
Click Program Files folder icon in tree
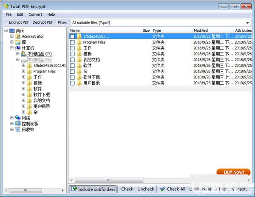(29, 71)
